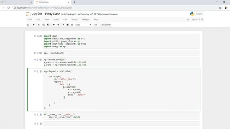The height and width of the screenshot is (129, 230).
Task: Click inside the app.layout code cell
Action: point(121,90)
